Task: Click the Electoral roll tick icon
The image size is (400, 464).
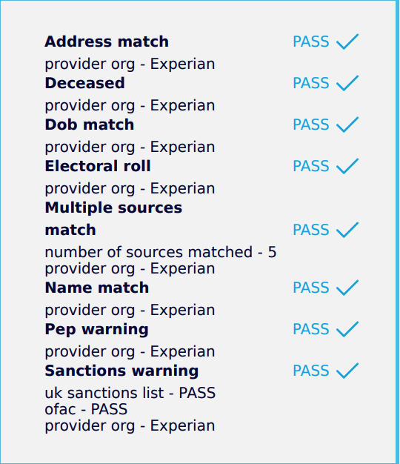Action: 347,166
